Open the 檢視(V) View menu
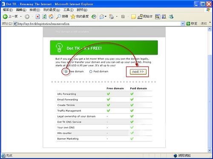 coord(35,10)
